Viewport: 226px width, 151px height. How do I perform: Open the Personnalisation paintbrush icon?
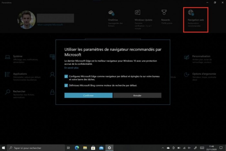click(x=187, y=57)
